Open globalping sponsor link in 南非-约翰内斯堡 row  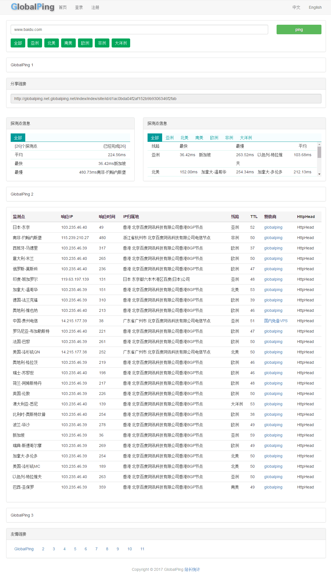pyautogui.click(x=273, y=238)
